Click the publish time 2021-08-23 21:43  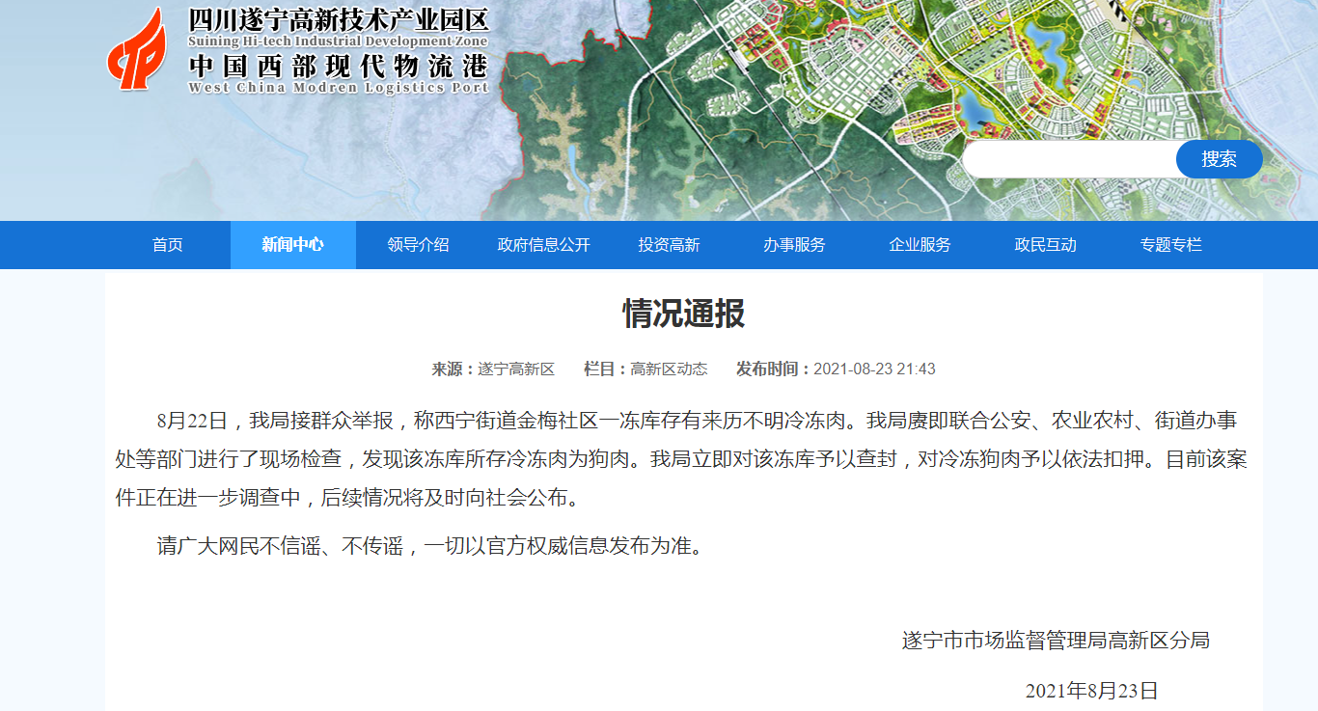(874, 369)
